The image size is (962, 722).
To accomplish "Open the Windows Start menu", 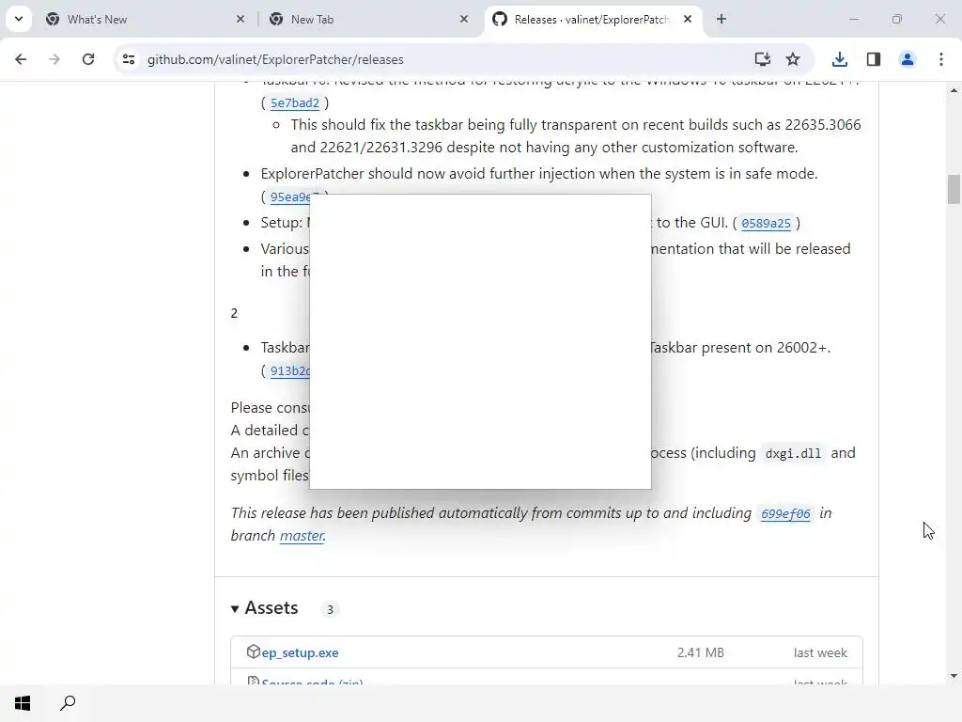I will point(23,703).
